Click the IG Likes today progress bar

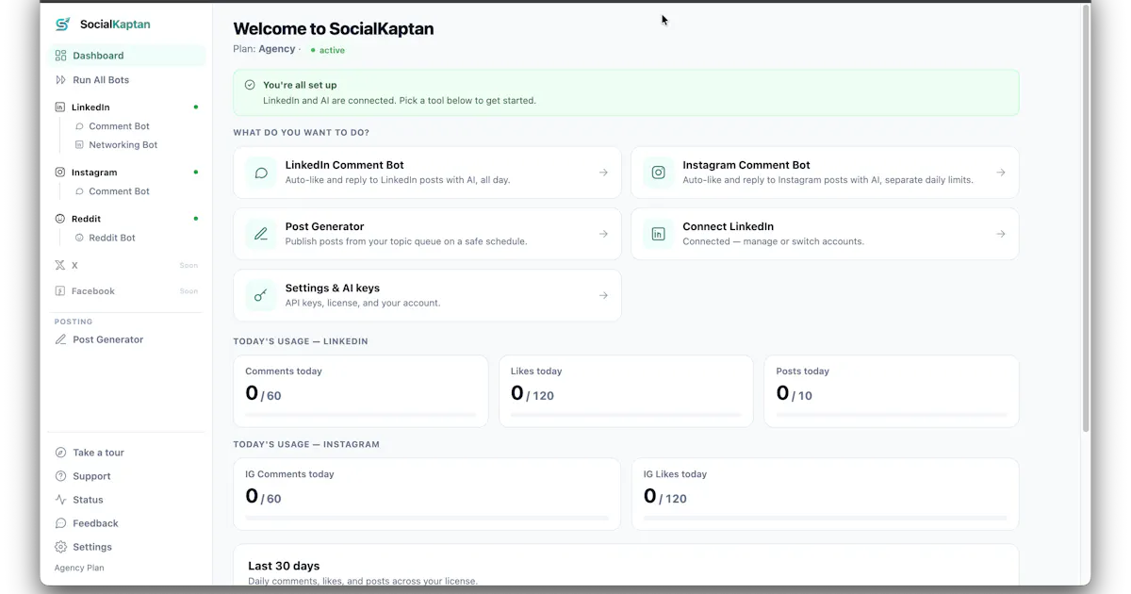coord(825,518)
